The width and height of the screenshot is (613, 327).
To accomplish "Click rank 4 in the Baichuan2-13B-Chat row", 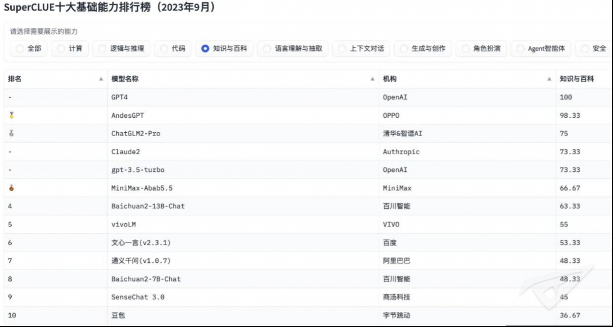I will [10, 206].
